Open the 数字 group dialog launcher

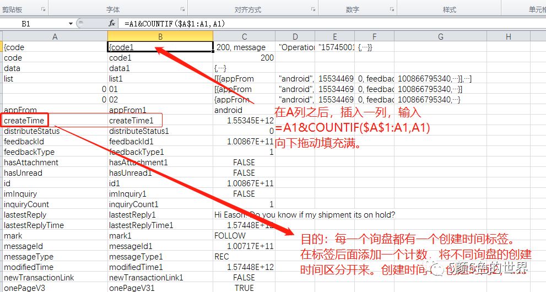coord(392,9)
